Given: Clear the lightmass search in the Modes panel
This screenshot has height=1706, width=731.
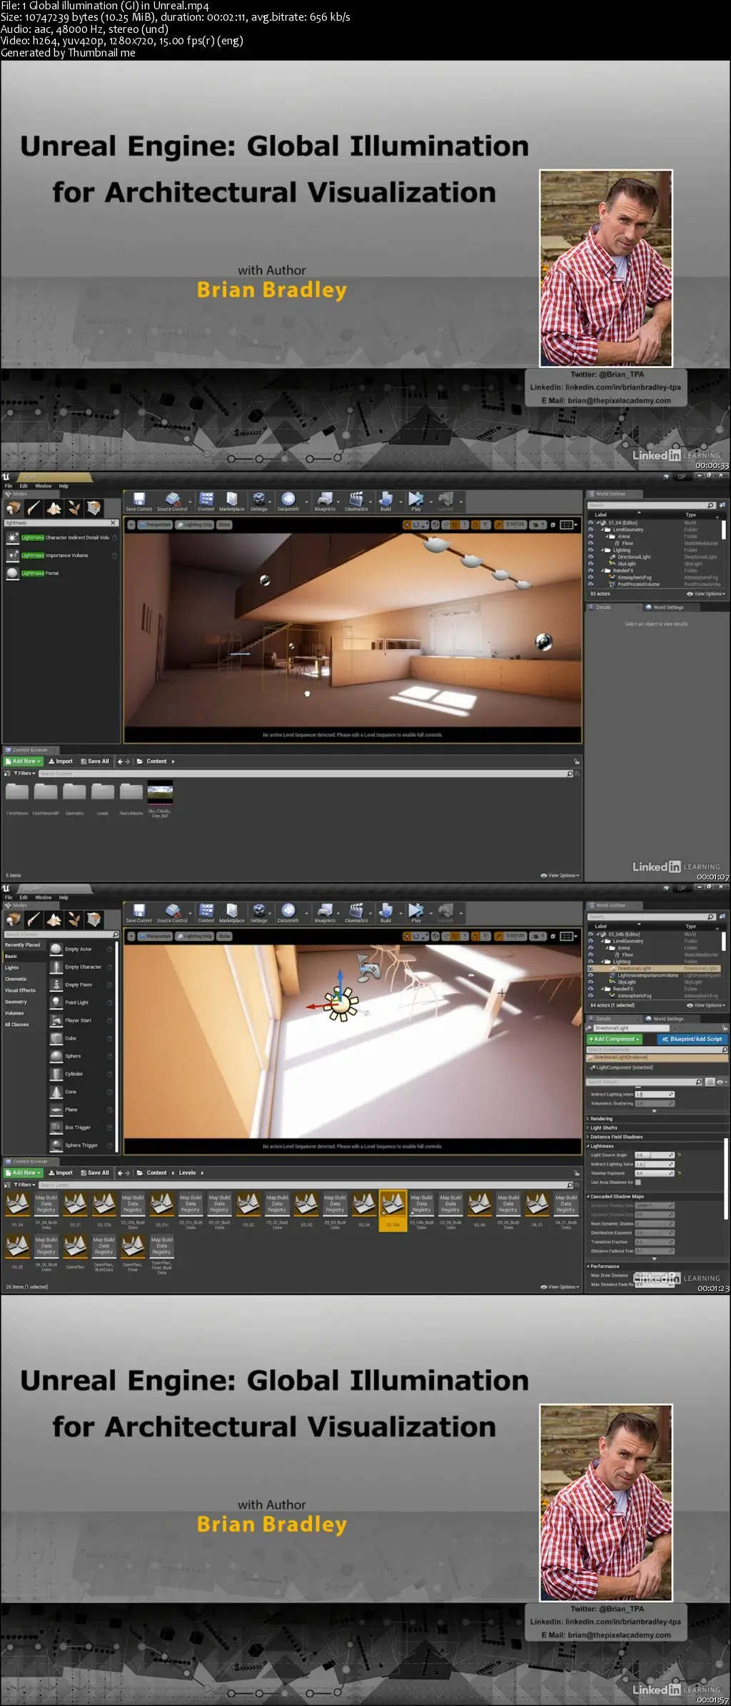Looking at the screenshot, I should tap(113, 523).
